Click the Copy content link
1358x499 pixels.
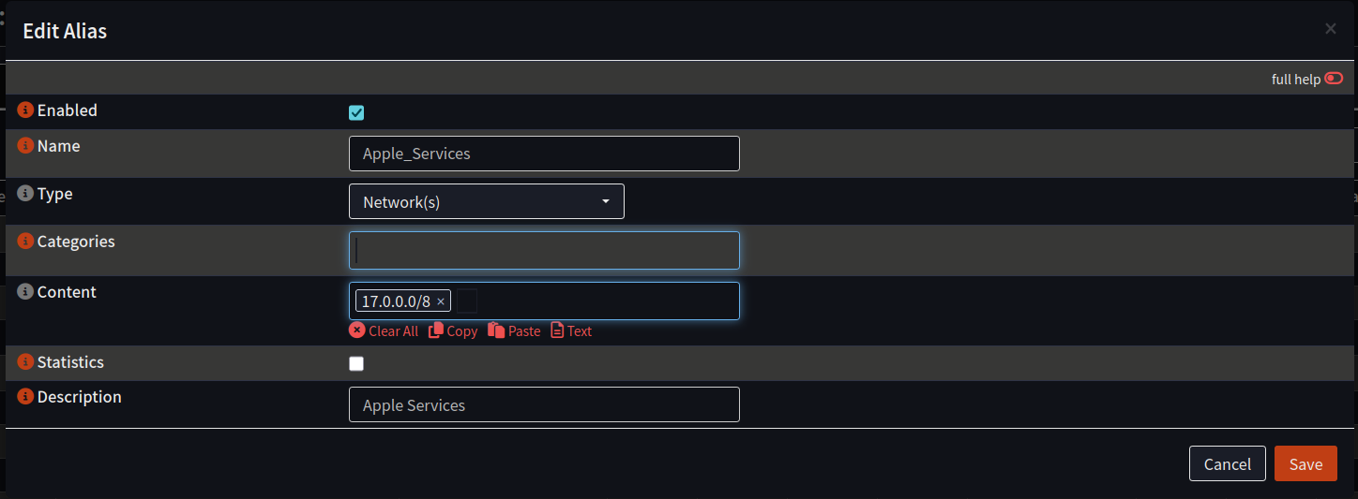(x=453, y=330)
